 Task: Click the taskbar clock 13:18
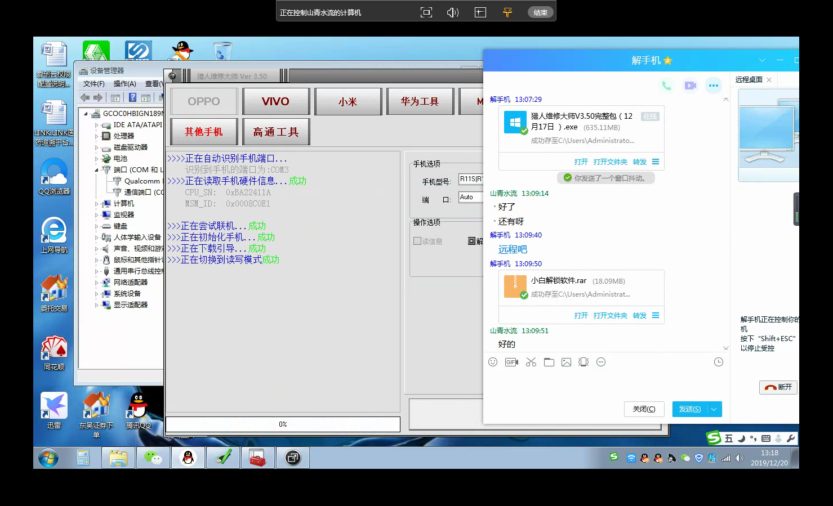tap(769, 453)
